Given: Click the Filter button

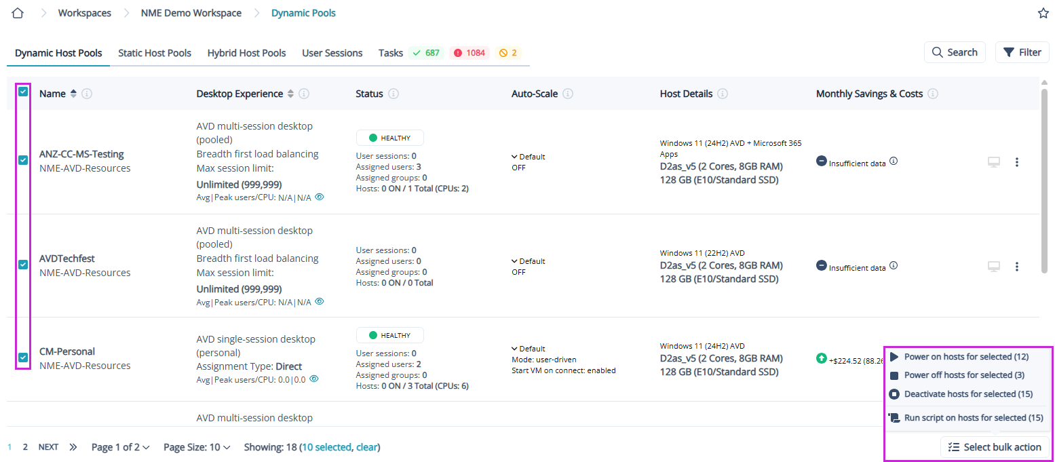Looking at the screenshot, I should pos(1022,52).
